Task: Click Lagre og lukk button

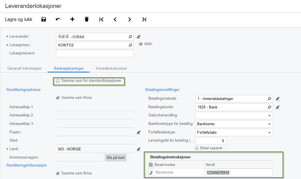Action: [18, 19]
